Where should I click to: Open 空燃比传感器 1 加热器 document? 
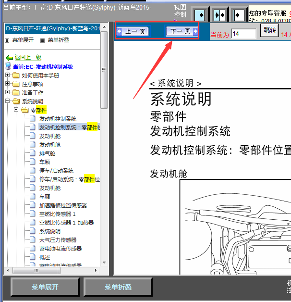66,223
